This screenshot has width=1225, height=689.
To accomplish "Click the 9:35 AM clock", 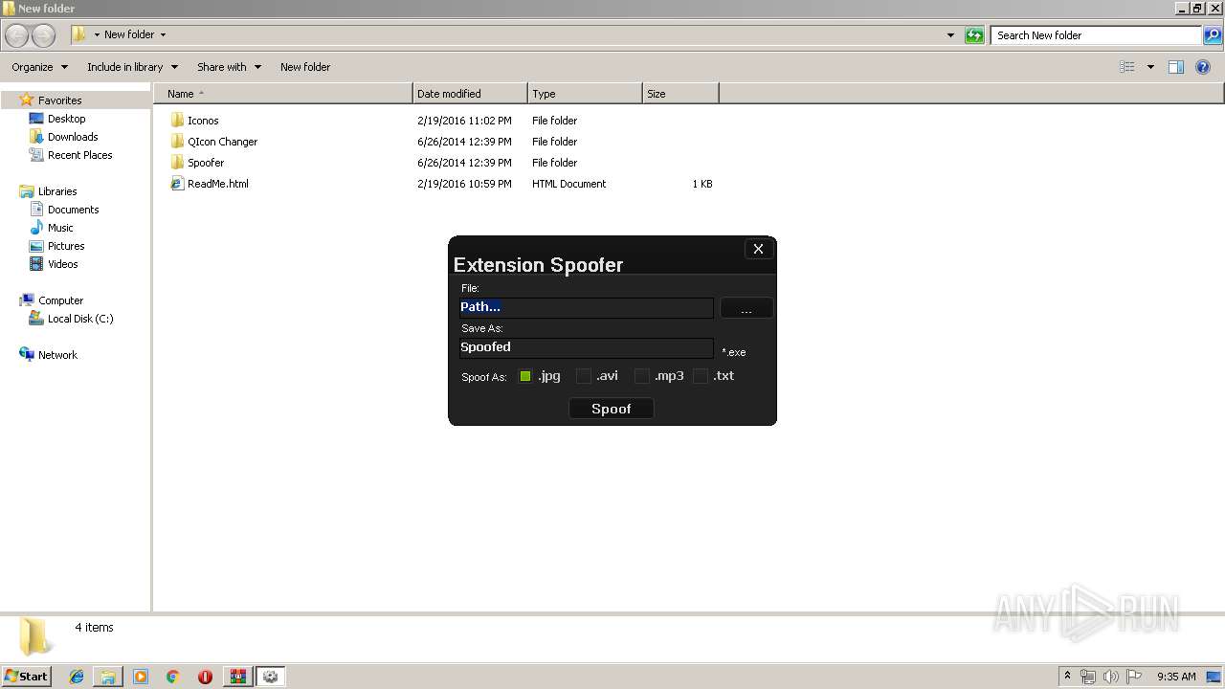I will point(1176,677).
